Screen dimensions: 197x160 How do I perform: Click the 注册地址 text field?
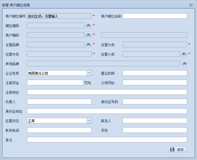[x=107, y=92]
